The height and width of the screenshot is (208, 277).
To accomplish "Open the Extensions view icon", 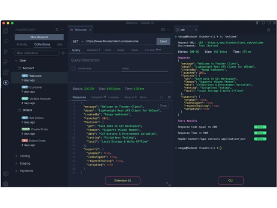I will pos(6,72).
